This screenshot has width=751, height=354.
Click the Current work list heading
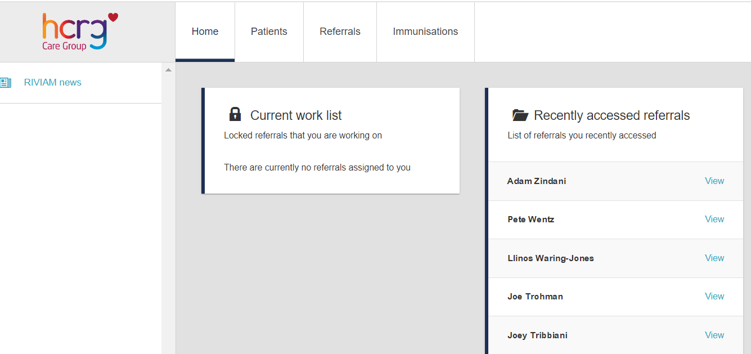pyautogui.click(x=296, y=115)
